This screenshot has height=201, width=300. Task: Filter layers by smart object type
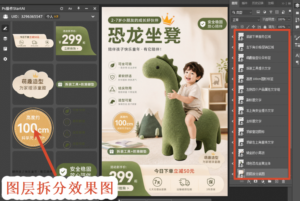click(283, 12)
